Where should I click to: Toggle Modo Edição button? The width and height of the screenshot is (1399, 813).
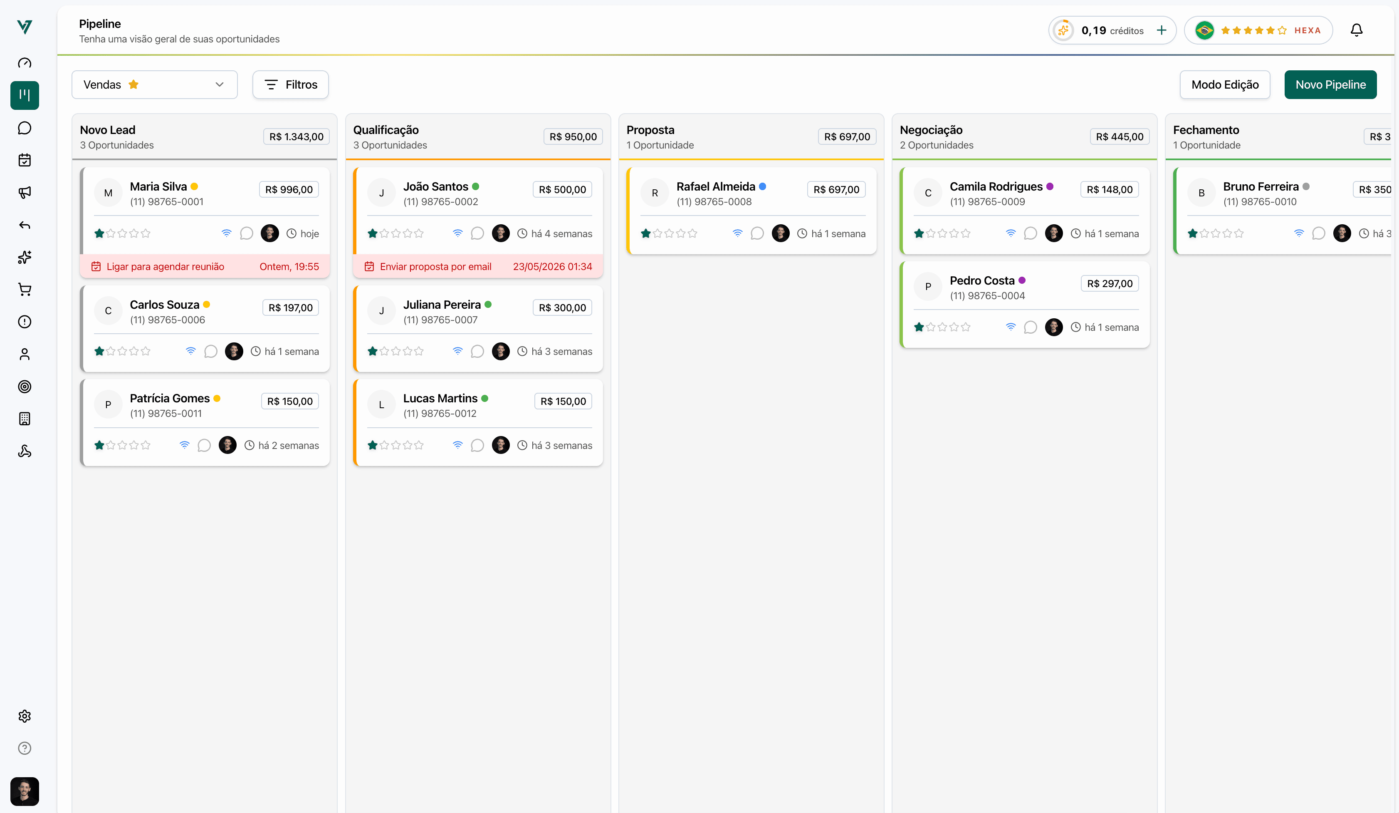point(1225,84)
